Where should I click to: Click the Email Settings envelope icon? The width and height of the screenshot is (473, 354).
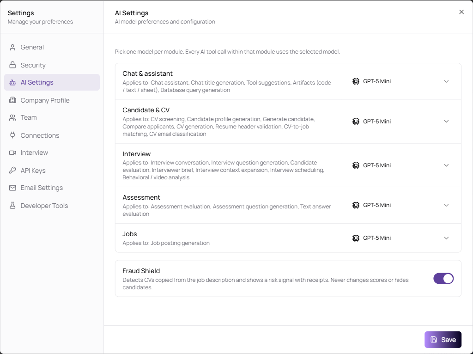12,188
